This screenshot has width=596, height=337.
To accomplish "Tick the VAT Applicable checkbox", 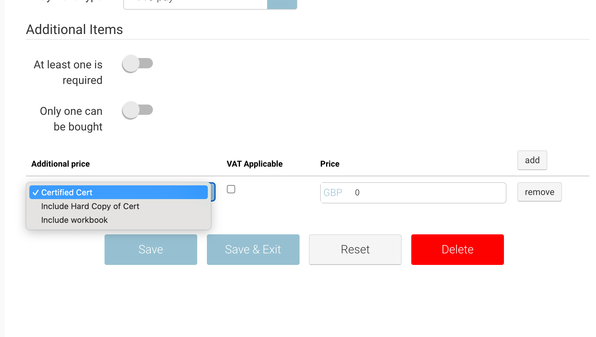I will pyautogui.click(x=231, y=189).
